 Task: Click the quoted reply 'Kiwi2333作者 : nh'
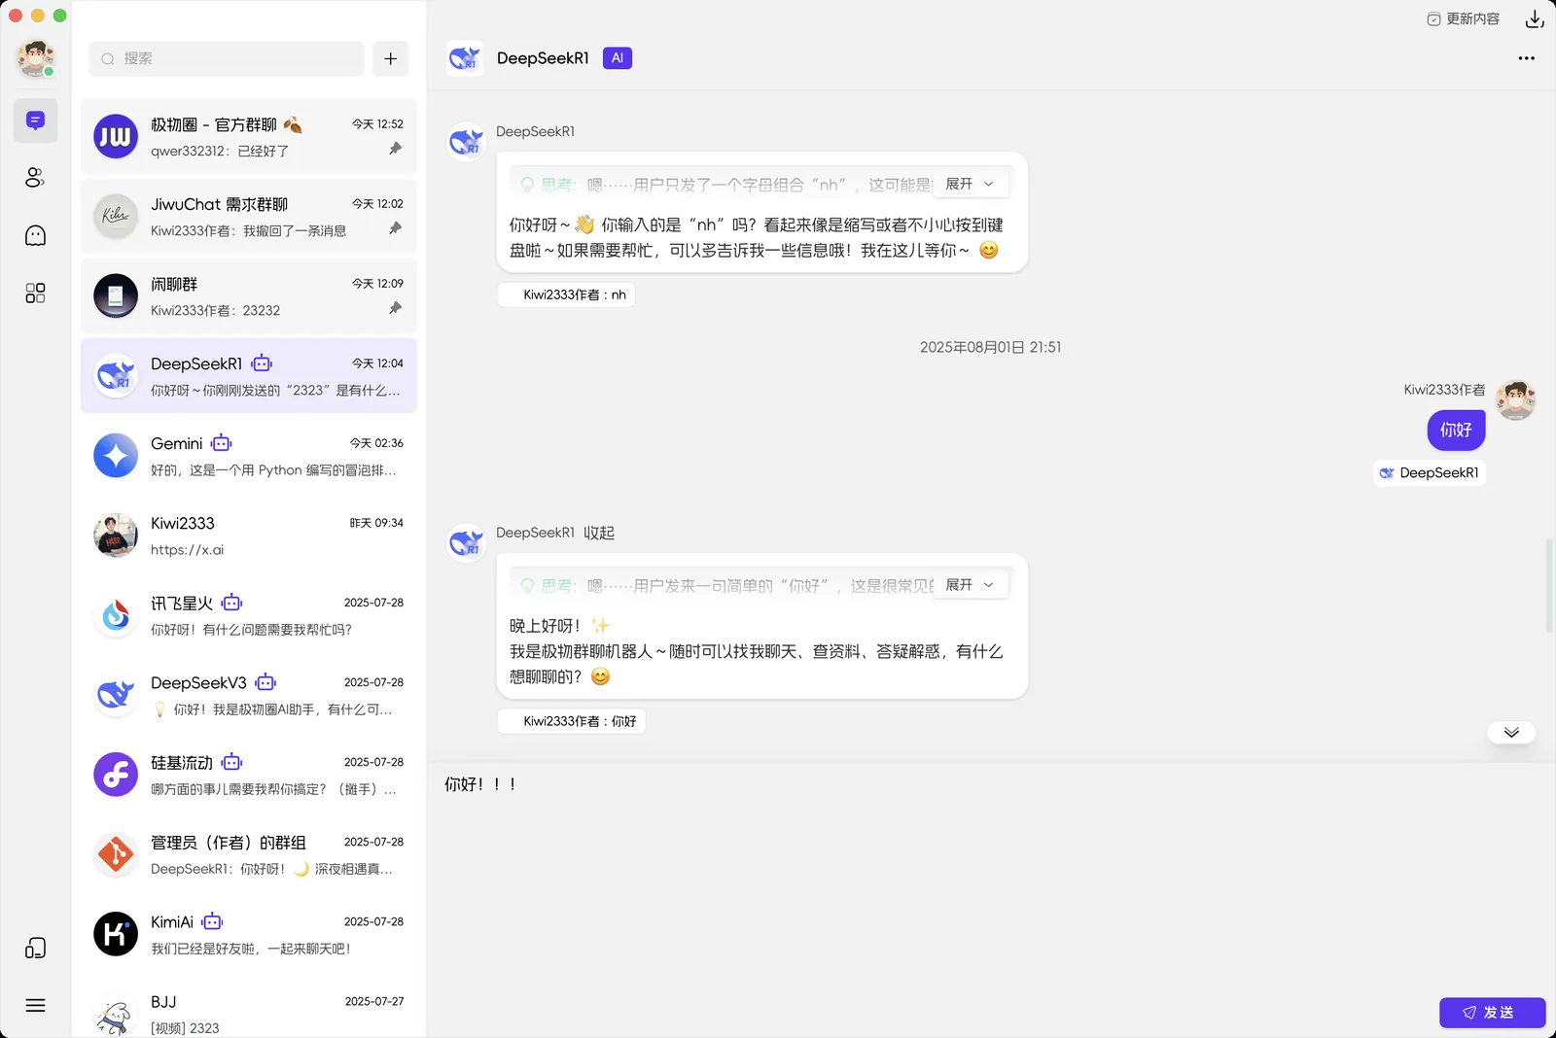click(x=566, y=294)
